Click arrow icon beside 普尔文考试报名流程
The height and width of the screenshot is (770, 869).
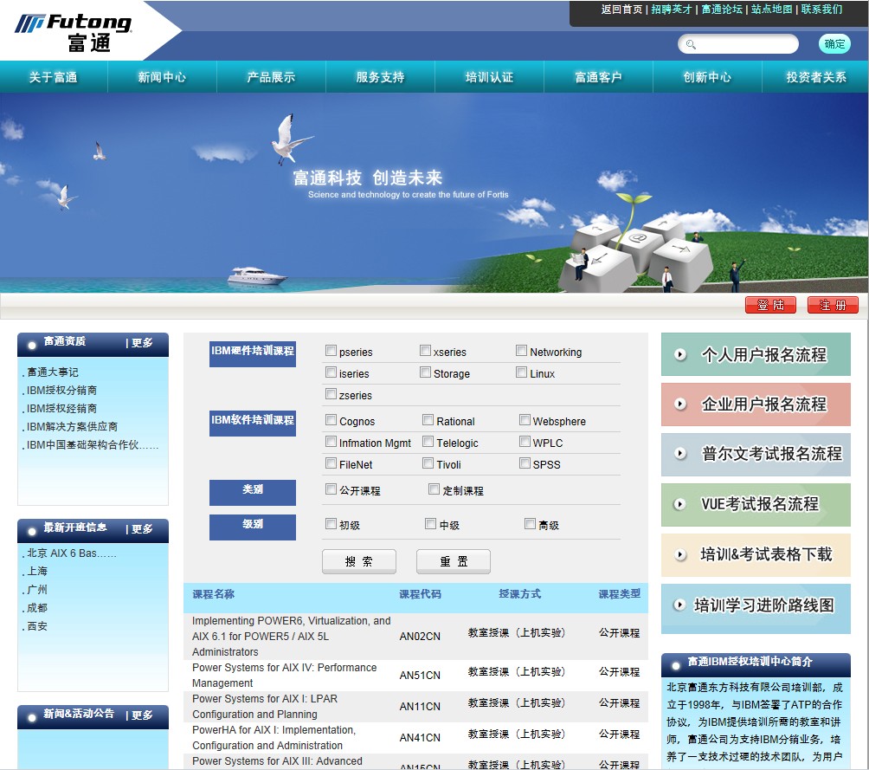pyautogui.click(x=680, y=454)
